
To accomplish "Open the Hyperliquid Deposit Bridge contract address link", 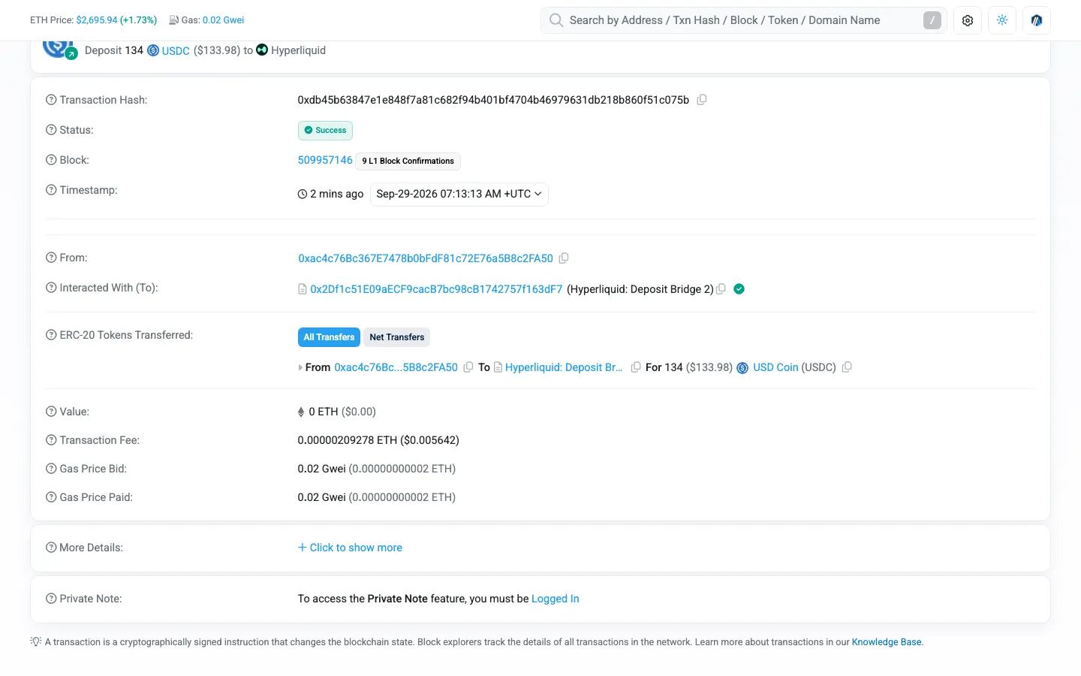I will point(436,289).
